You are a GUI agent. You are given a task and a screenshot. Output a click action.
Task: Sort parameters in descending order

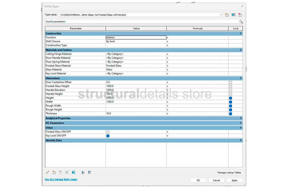click(89, 172)
